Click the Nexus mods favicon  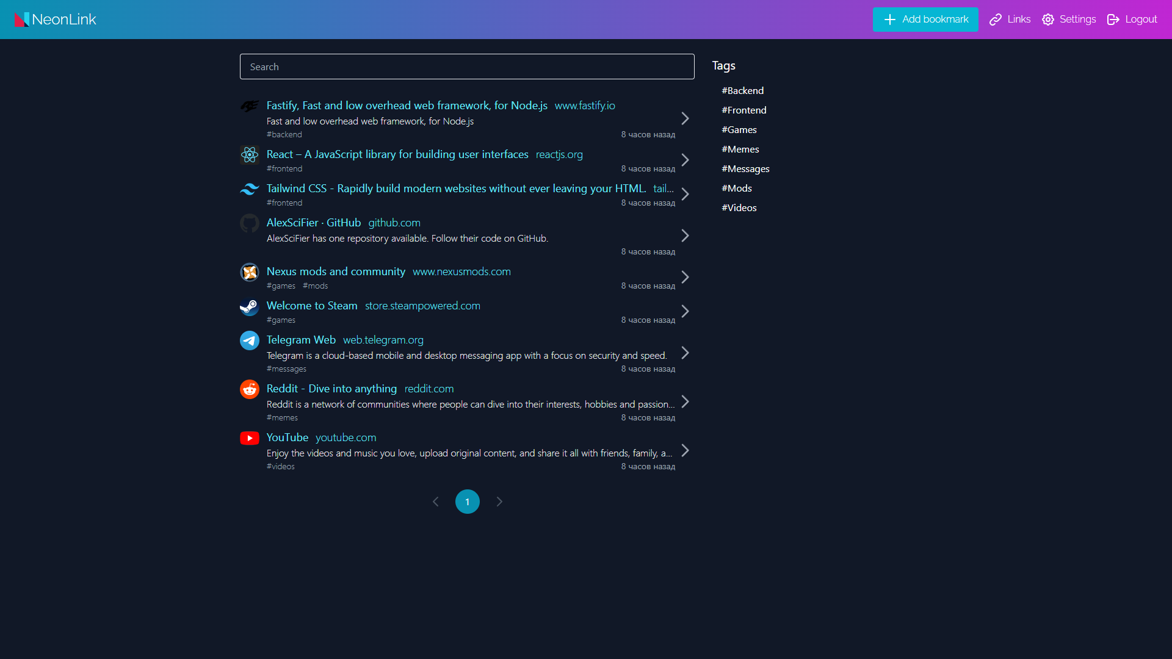click(x=249, y=272)
